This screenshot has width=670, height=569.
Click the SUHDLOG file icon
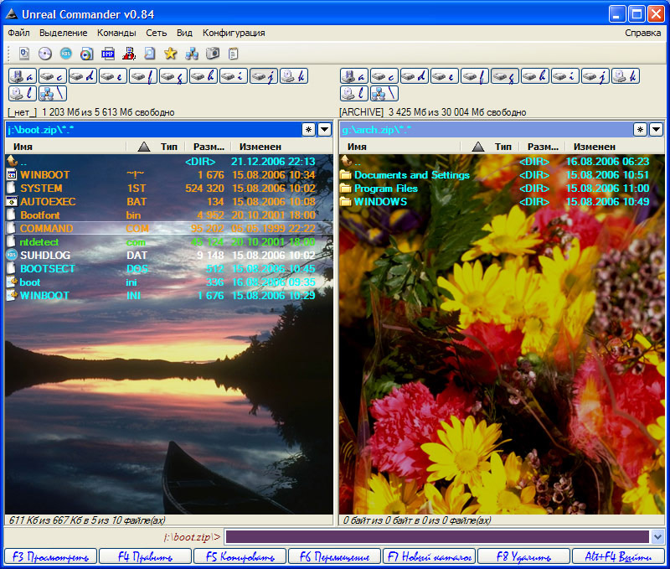[x=12, y=256]
